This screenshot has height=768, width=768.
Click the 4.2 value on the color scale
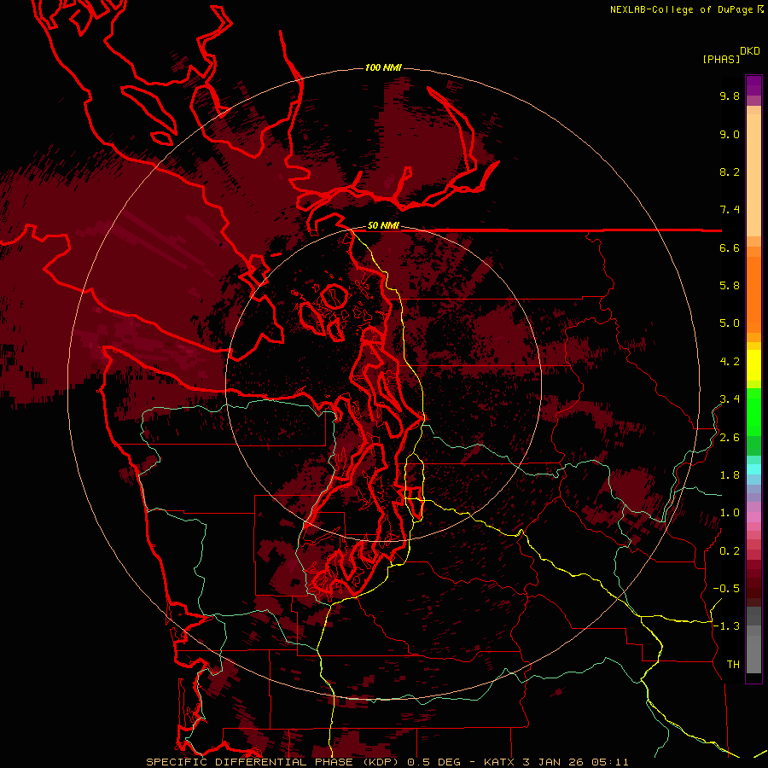pyautogui.click(x=730, y=362)
